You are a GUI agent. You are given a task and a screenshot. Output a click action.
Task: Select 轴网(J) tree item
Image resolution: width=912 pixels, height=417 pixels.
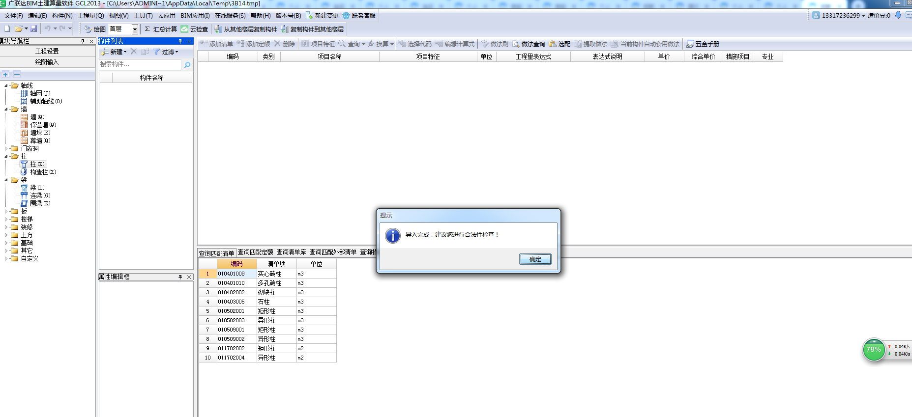[40, 93]
